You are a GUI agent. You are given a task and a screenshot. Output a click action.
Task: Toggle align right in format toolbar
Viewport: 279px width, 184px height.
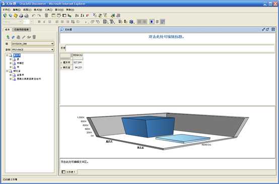coord(67,22)
